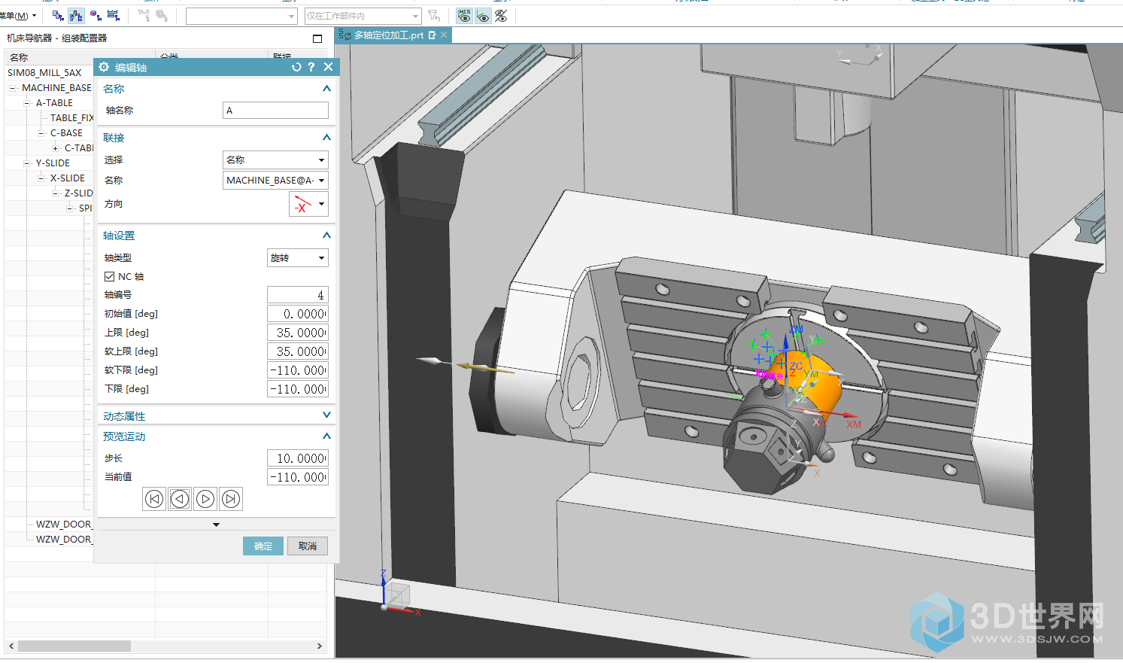Open the empty selection filter dropdown

point(241,16)
